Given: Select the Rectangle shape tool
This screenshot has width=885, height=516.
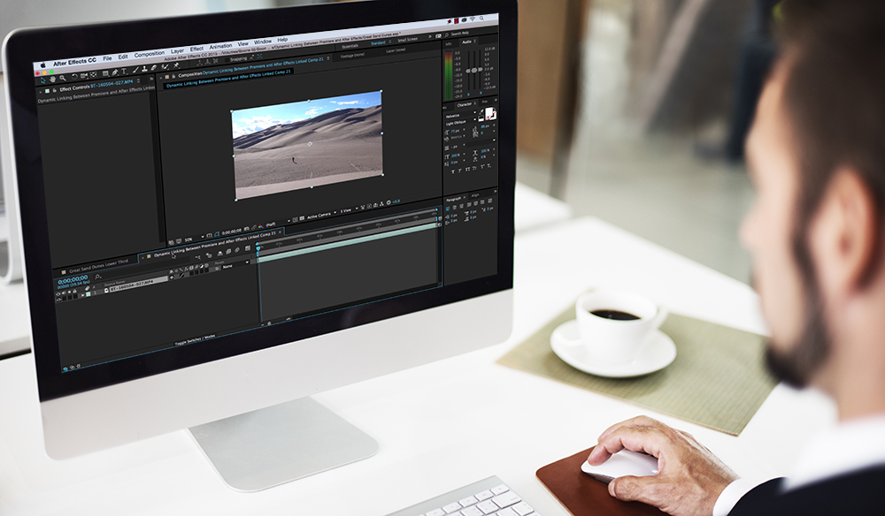Looking at the screenshot, I should point(105,73).
